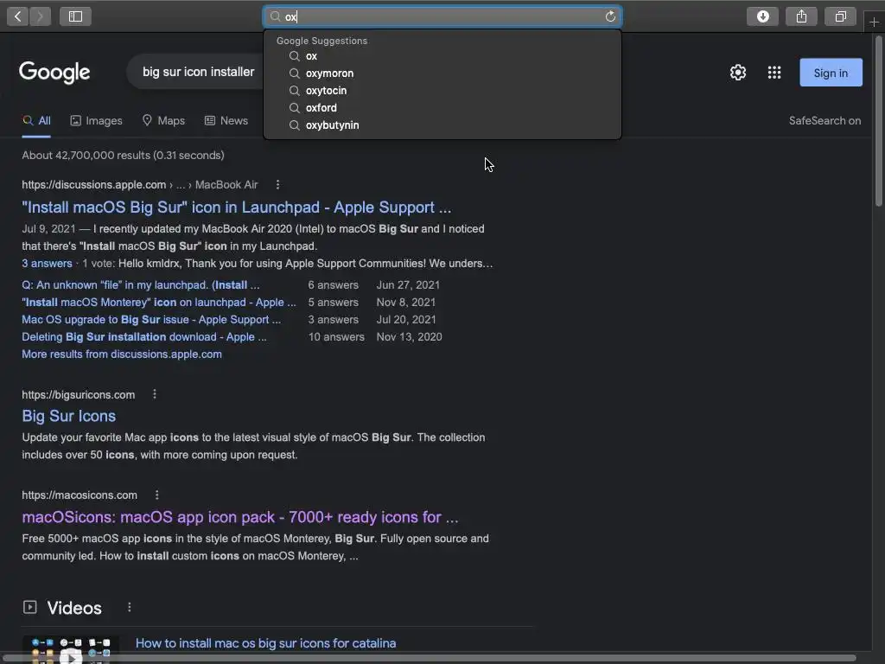The width and height of the screenshot is (885, 664).
Task: Click the https://discussions.apple.com breadcrumb text
Action: (x=140, y=185)
